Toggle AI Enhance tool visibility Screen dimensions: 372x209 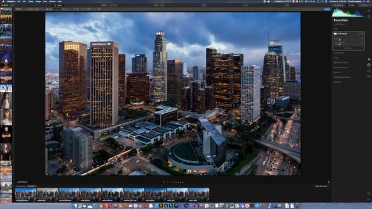tap(363, 34)
